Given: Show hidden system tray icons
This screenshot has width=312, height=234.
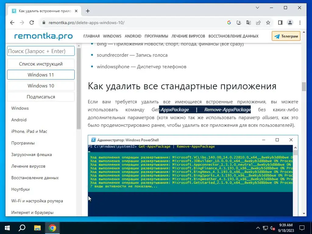Looking at the screenshot, I should (258, 228).
